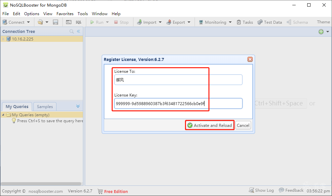Click the Run button

tap(97, 22)
